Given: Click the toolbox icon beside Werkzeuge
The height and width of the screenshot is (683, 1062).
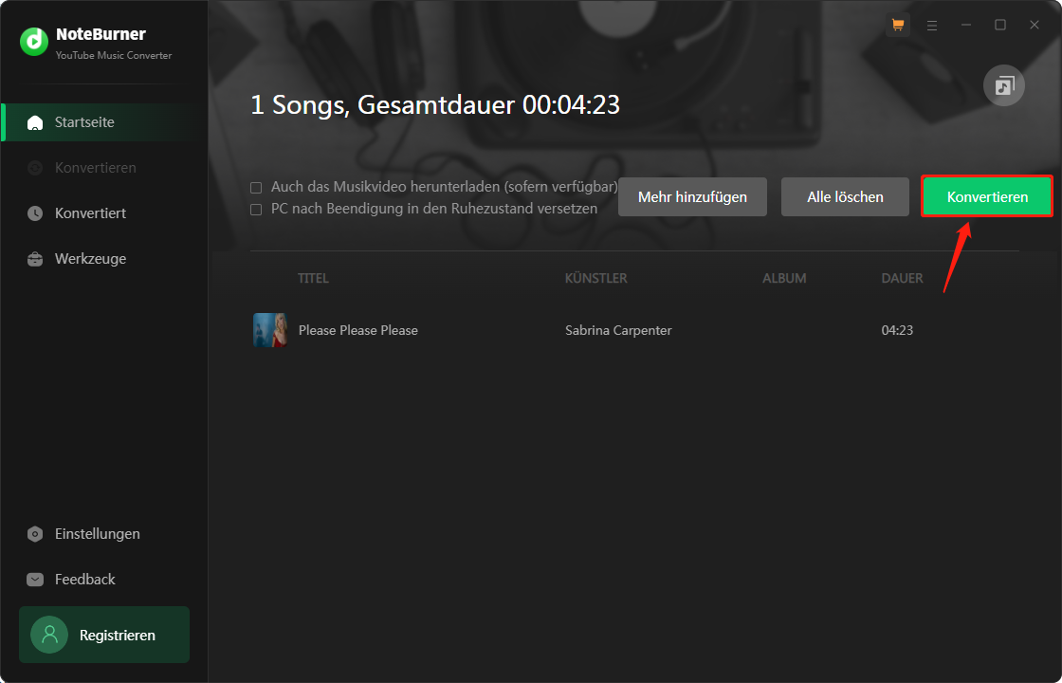Looking at the screenshot, I should (x=35, y=259).
